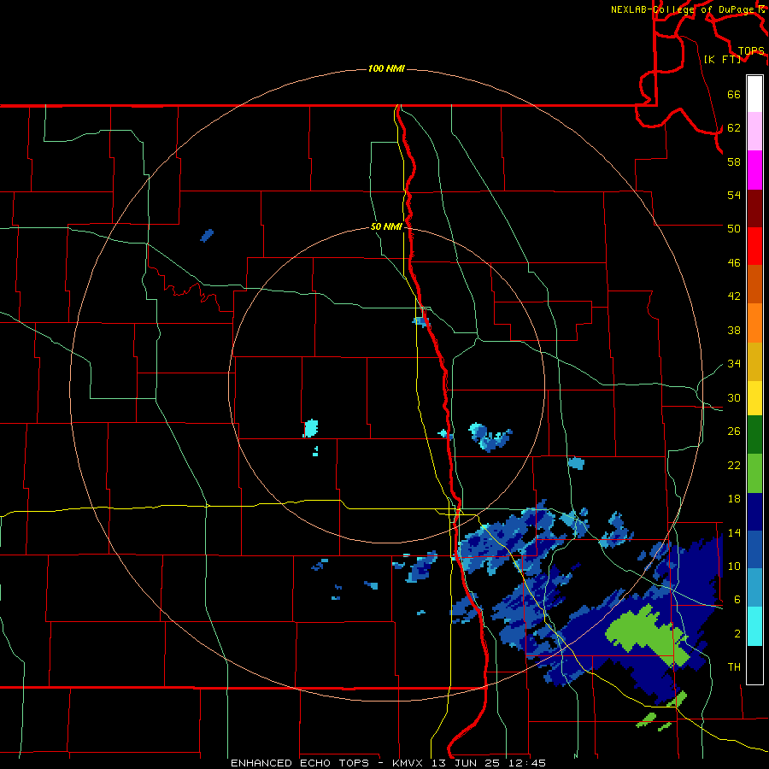Viewport: 769px width, 769px height.
Task: Click the legend value "30"
Action: coord(734,397)
